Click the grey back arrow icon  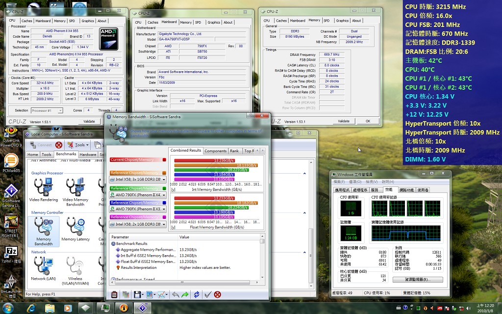176,294
